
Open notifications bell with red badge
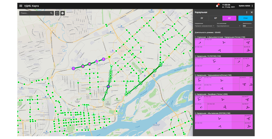tap(217, 6)
